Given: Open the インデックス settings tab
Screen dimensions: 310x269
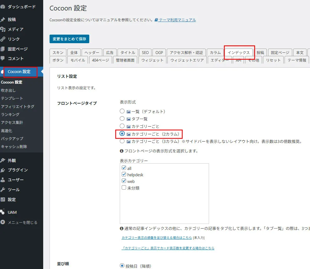Looking at the screenshot, I should 239,53.
